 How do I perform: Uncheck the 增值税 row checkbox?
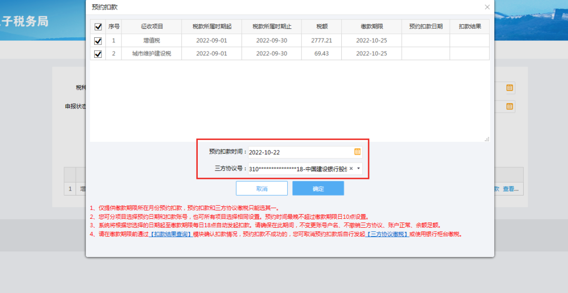click(x=98, y=41)
